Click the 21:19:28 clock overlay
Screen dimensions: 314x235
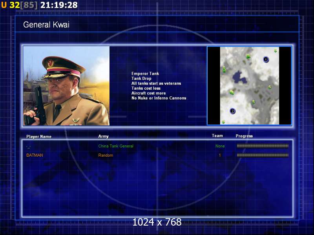[59, 5]
